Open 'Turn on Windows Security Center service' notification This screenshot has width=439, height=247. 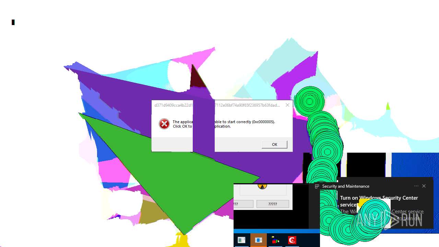(x=379, y=201)
